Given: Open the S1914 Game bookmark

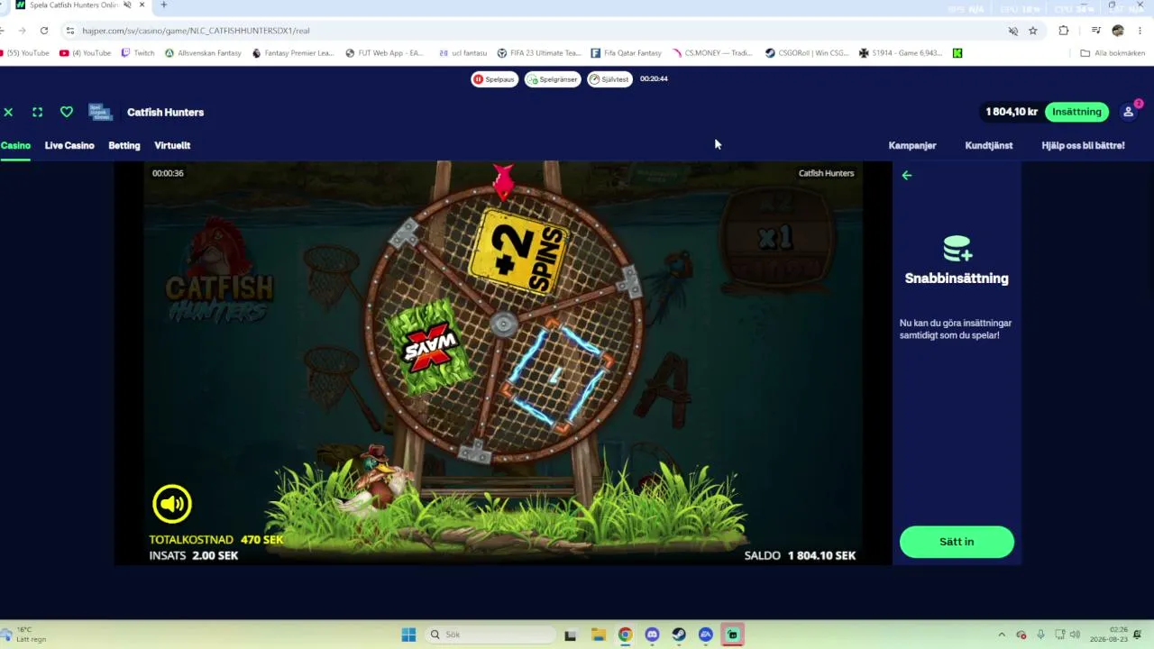Looking at the screenshot, I should click(x=901, y=53).
